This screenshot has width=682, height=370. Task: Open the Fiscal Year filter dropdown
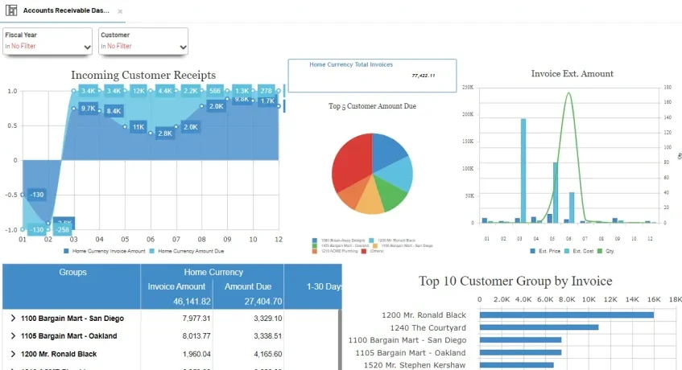pos(87,47)
